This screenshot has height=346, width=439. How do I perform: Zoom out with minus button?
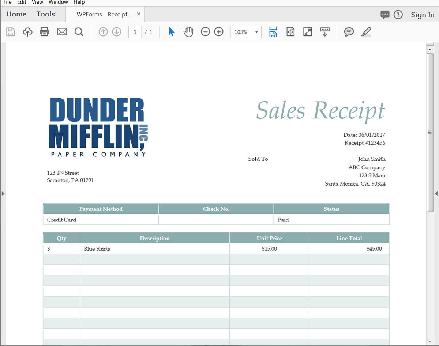[205, 32]
